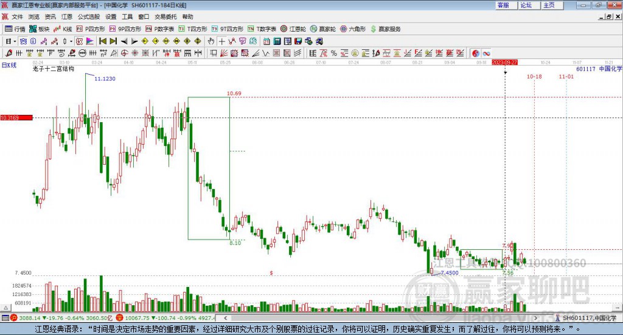Click the red 10.3169 price label
This screenshot has height=335, width=623.
(16, 117)
